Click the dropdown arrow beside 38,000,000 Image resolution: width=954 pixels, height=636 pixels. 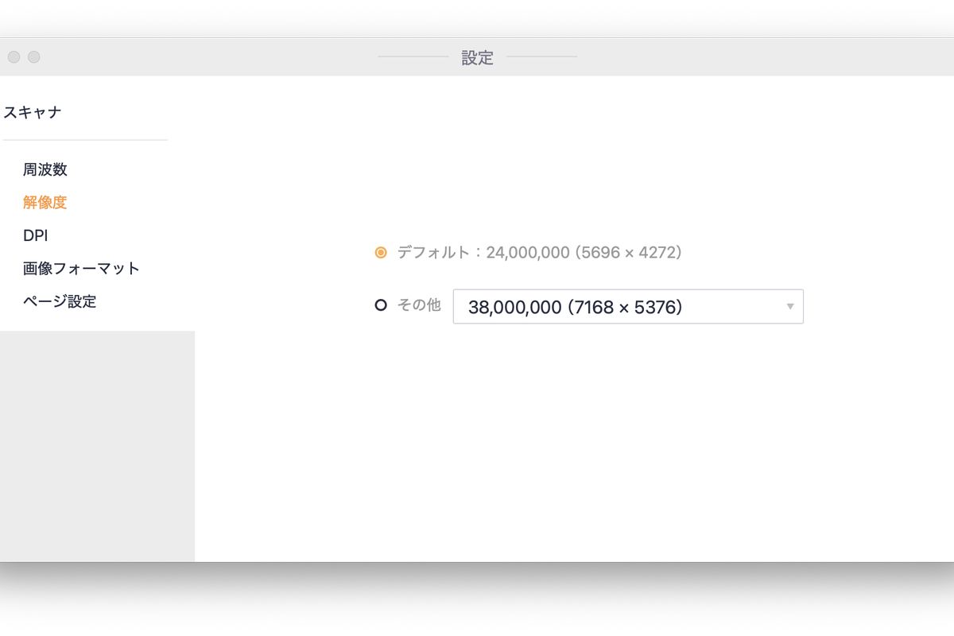789,306
